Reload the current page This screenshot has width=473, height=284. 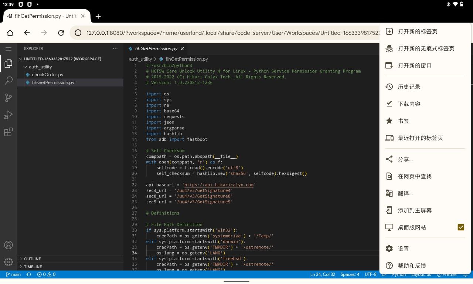61,33
